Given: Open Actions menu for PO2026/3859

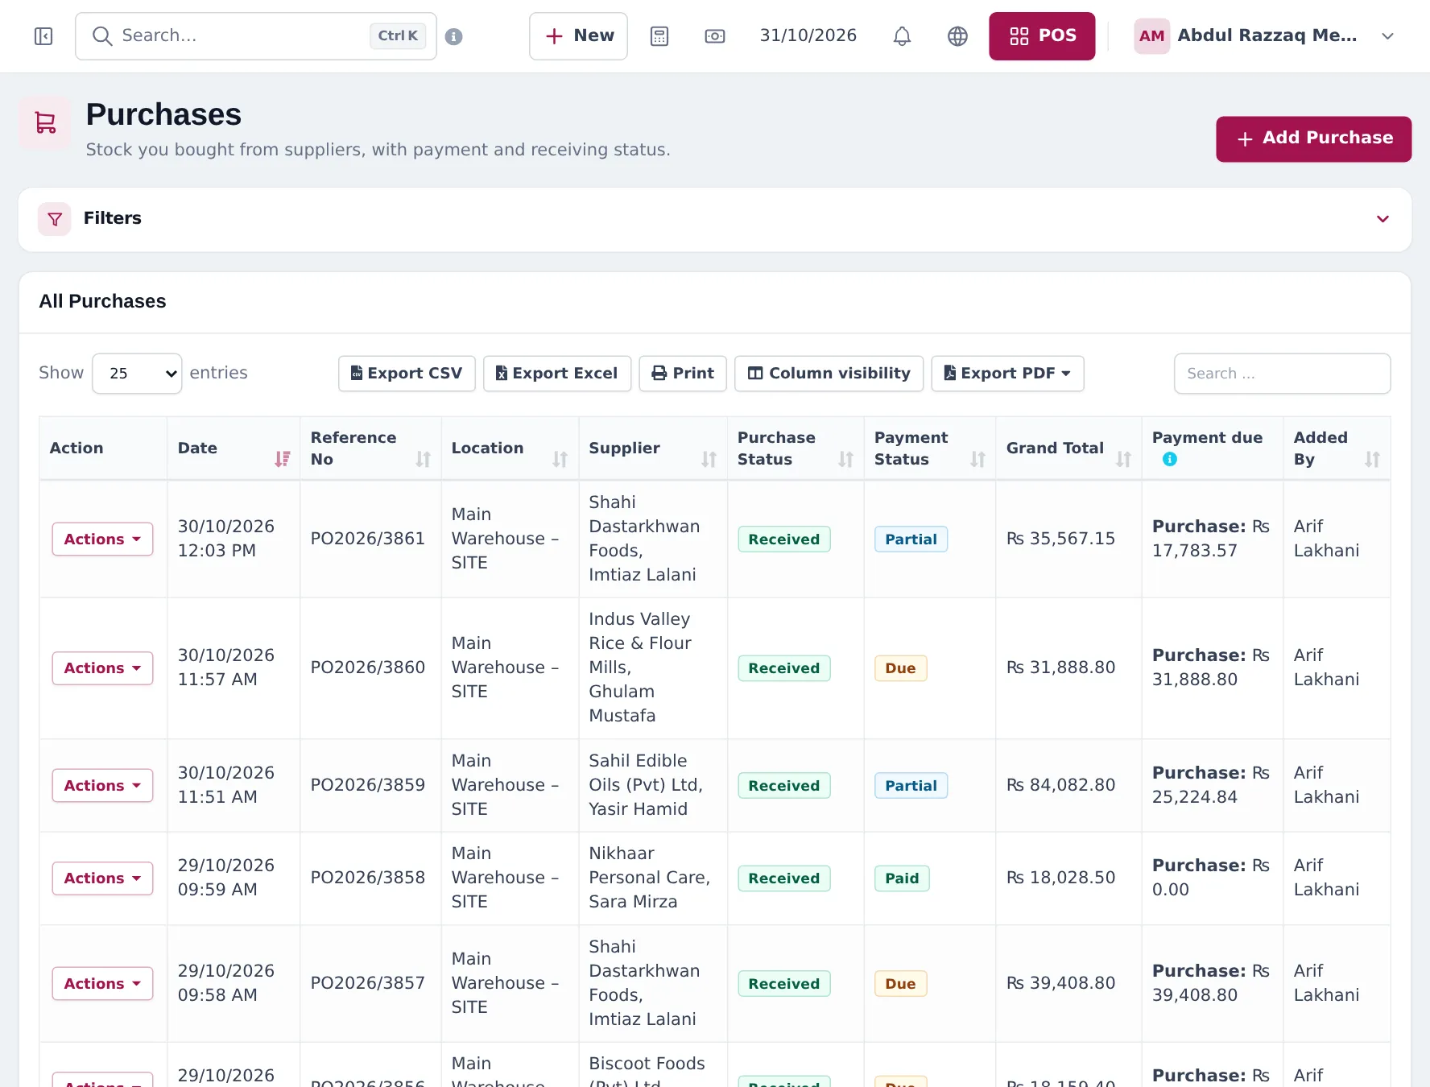Looking at the screenshot, I should coord(102,786).
